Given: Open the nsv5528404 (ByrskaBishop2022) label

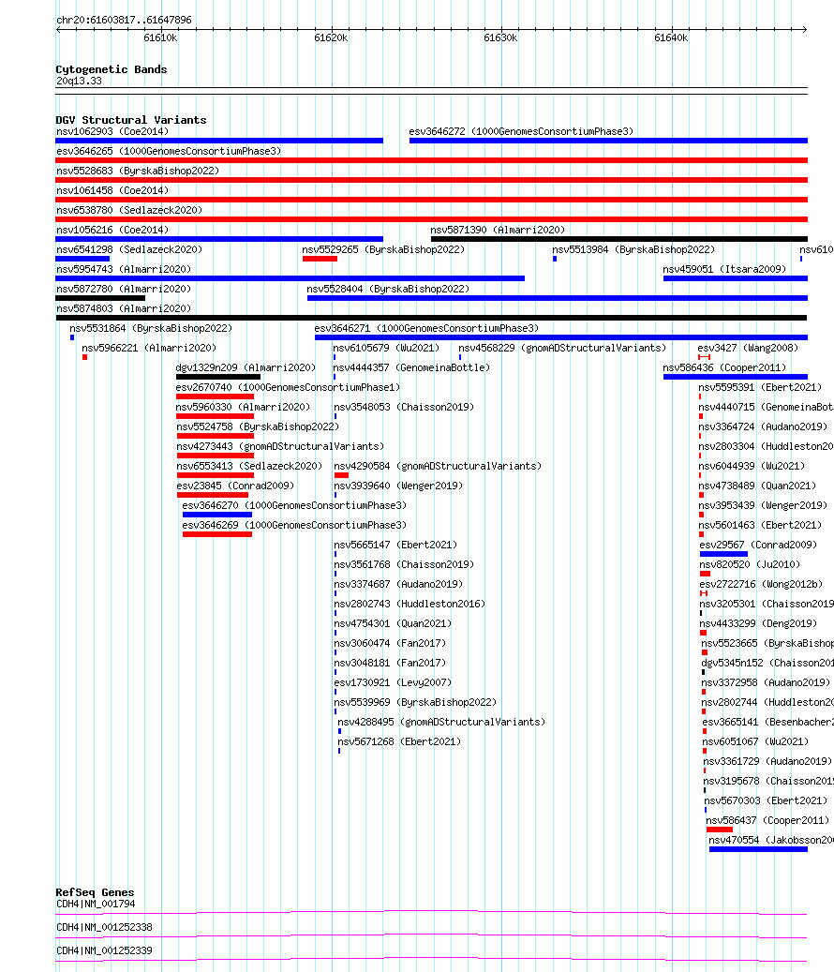Looking at the screenshot, I should [388, 290].
